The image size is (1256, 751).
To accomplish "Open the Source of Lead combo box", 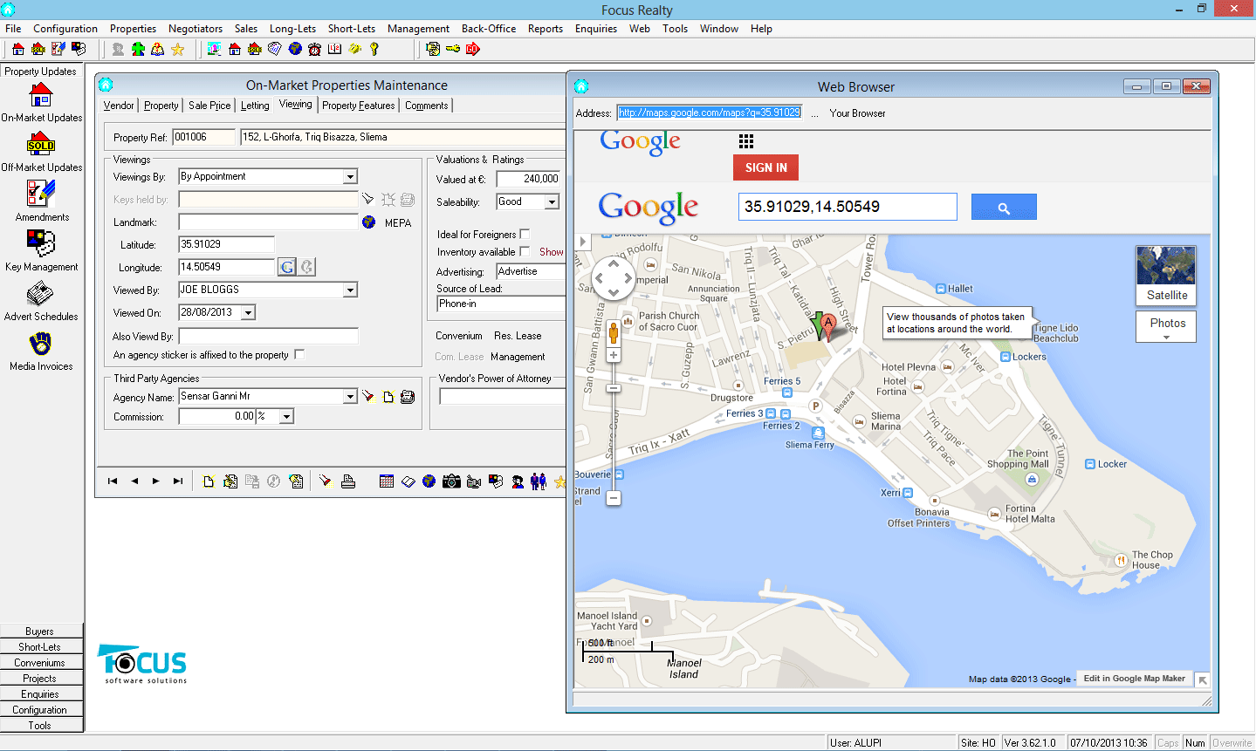I will 501,304.
